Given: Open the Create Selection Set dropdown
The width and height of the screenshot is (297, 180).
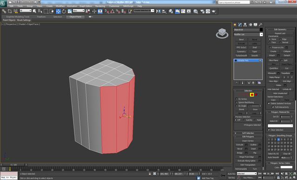Looking at the screenshot, I should pos(144,11).
